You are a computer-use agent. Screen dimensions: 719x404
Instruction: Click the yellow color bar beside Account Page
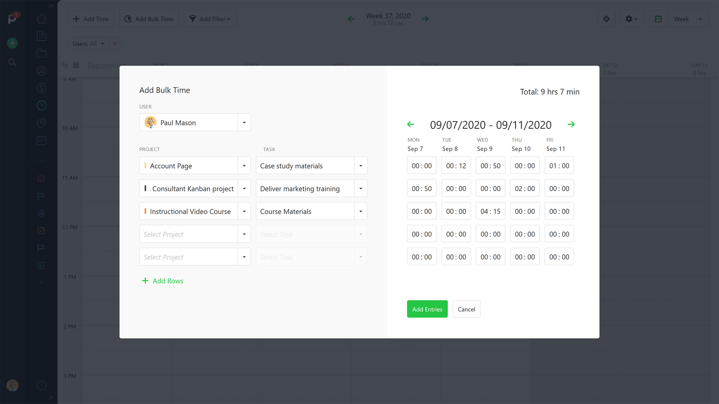pos(145,165)
